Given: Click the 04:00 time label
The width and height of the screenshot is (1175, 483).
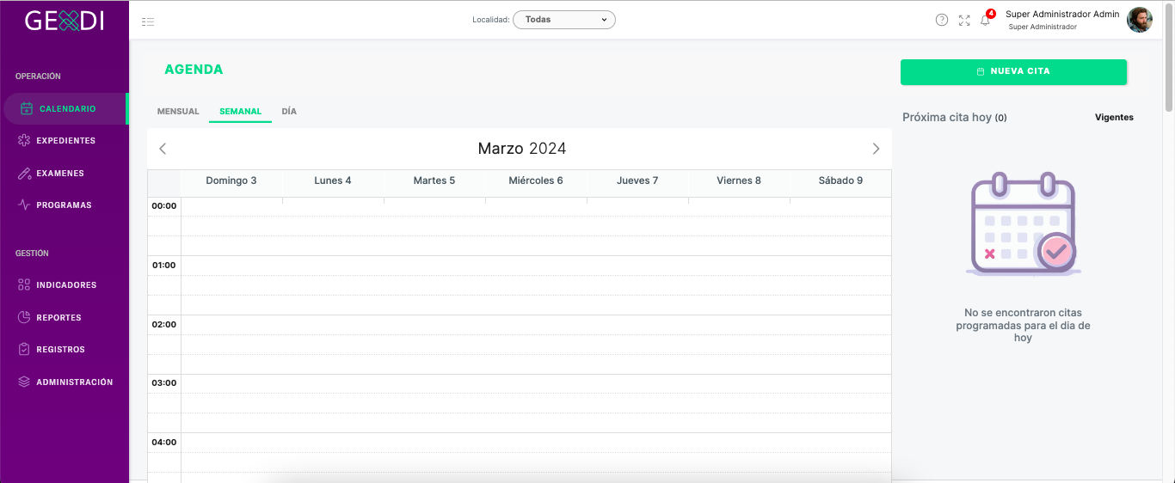Looking at the screenshot, I should pyautogui.click(x=164, y=443).
